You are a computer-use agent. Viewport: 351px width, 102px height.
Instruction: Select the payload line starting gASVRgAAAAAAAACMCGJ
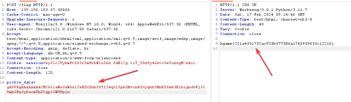pos(106,87)
